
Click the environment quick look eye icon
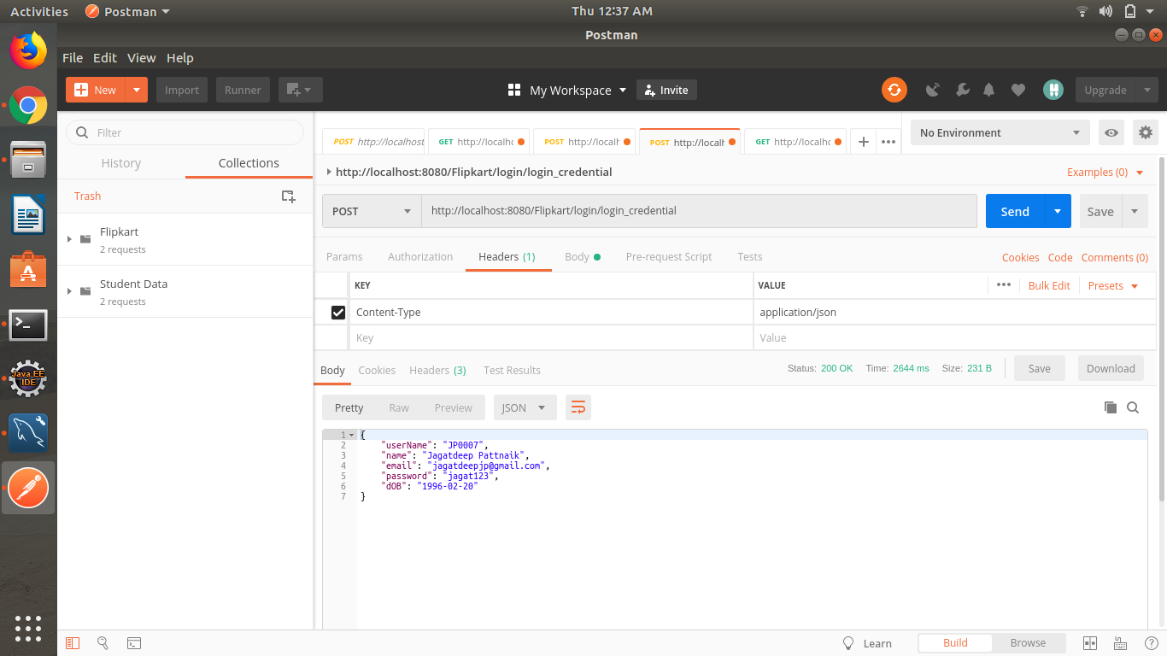(x=1111, y=132)
